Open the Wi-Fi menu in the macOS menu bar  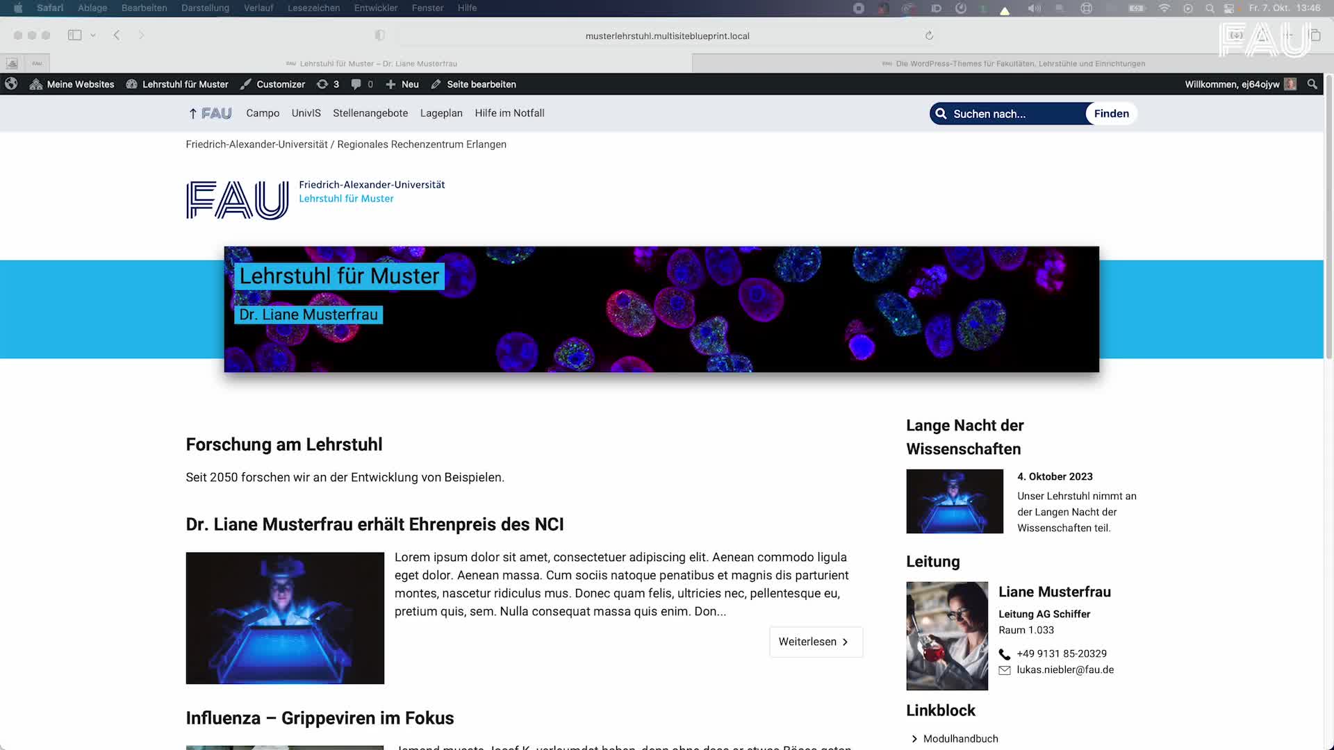[x=1163, y=8]
